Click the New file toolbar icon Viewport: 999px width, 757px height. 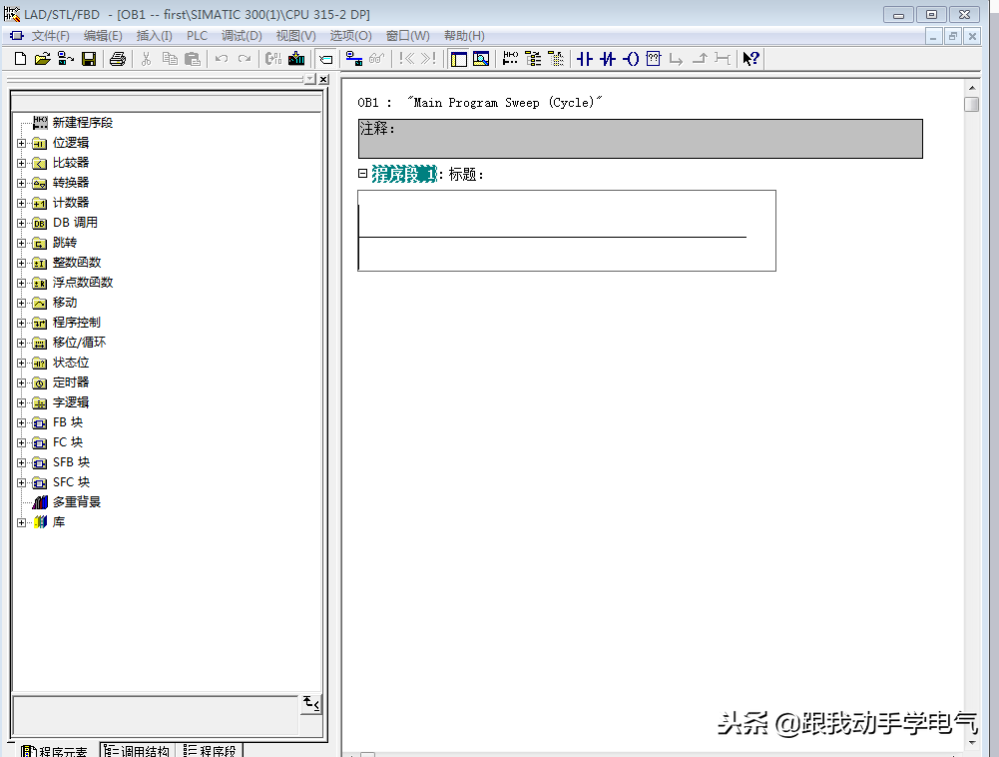tap(20, 59)
